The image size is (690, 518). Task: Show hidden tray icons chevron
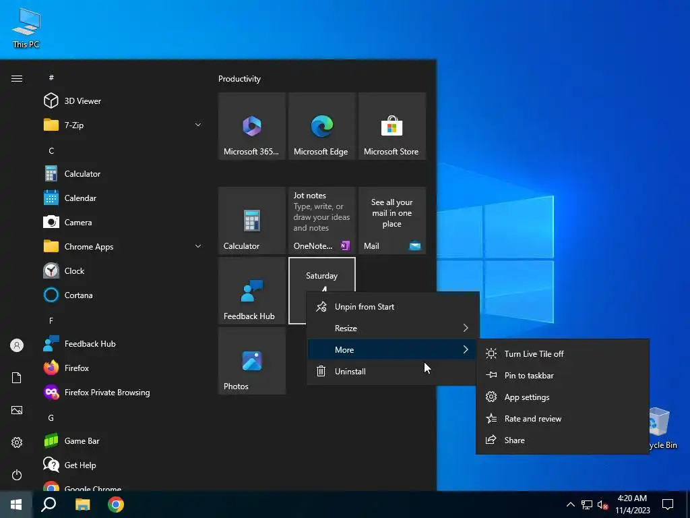click(570, 505)
